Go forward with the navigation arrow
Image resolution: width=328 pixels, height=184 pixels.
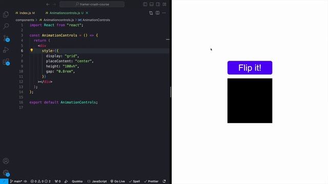pos(54,5)
